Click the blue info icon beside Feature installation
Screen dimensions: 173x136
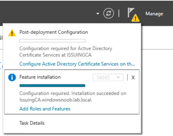click(12, 77)
